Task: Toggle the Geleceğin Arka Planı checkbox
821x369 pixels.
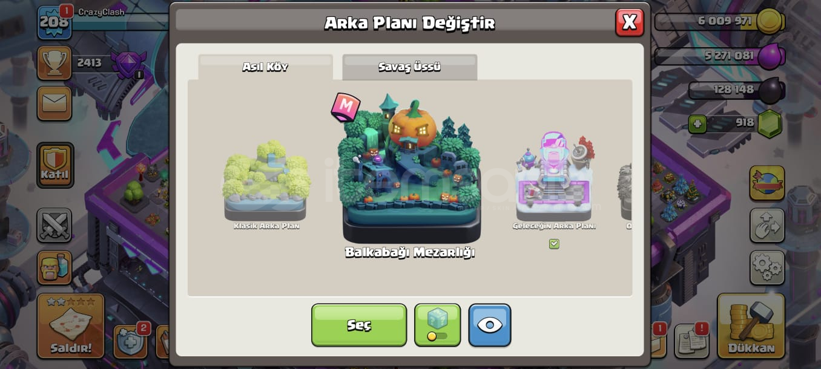Action: click(554, 244)
